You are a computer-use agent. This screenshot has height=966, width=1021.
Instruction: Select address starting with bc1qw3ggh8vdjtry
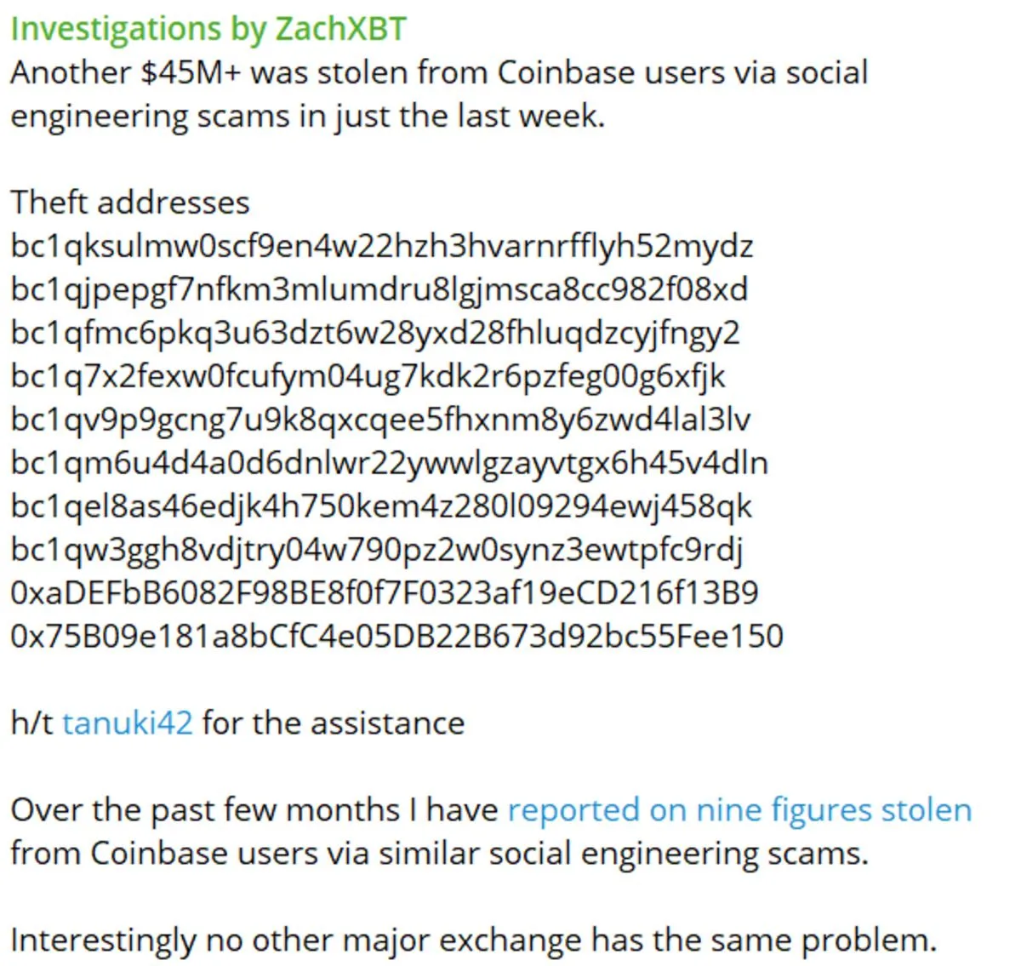coord(377,550)
